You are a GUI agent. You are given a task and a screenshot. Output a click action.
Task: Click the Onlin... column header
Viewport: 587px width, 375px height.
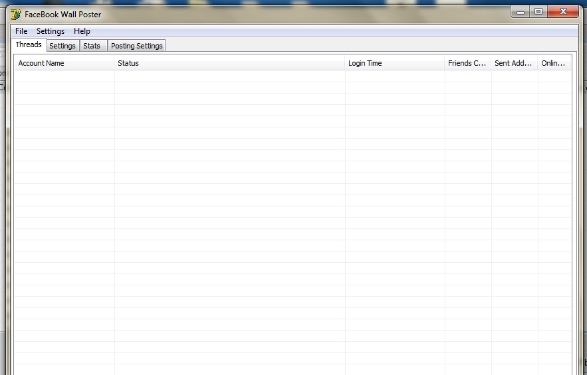(554, 63)
